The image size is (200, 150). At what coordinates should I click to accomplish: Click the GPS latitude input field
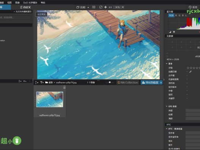(193, 110)
